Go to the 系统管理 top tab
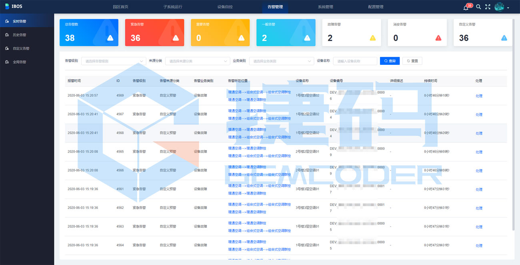The image size is (520, 265). tap(325, 7)
